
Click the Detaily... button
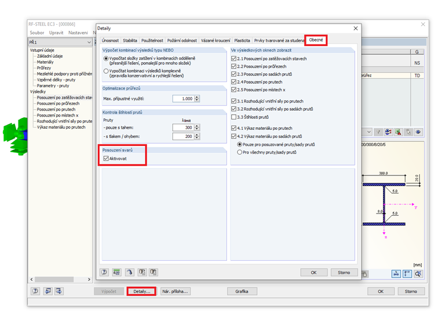pos(142,291)
